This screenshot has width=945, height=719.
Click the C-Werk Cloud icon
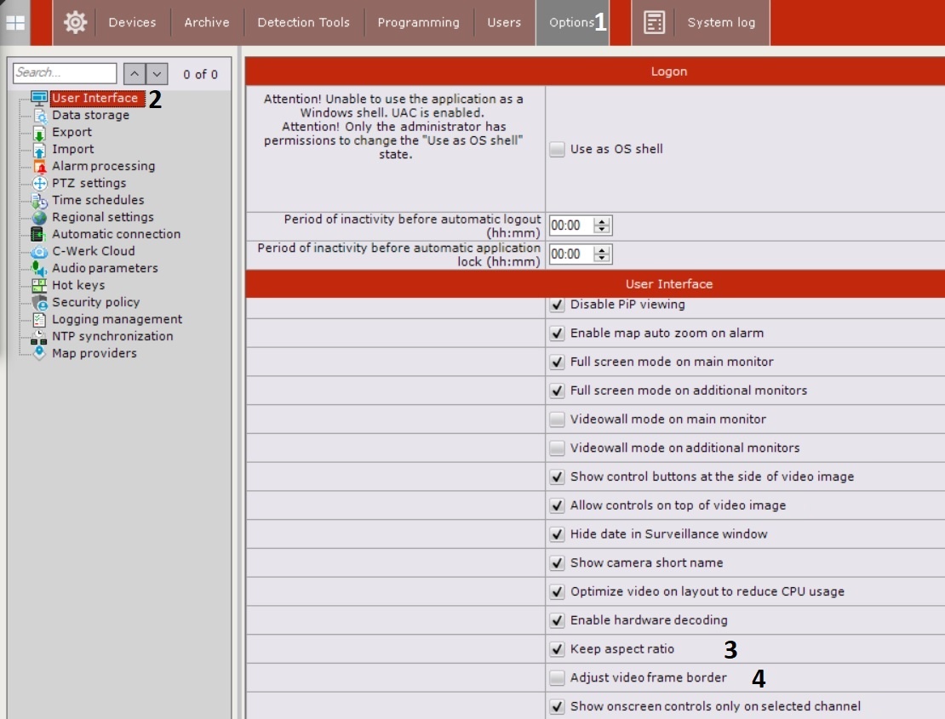(x=39, y=251)
